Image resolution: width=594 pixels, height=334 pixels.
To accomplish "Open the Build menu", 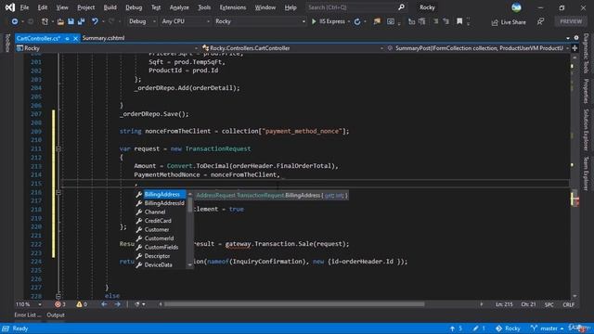I will [x=110, y=7].
